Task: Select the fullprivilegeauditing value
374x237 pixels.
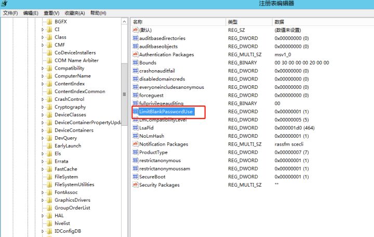Action: tap(161, 103)
